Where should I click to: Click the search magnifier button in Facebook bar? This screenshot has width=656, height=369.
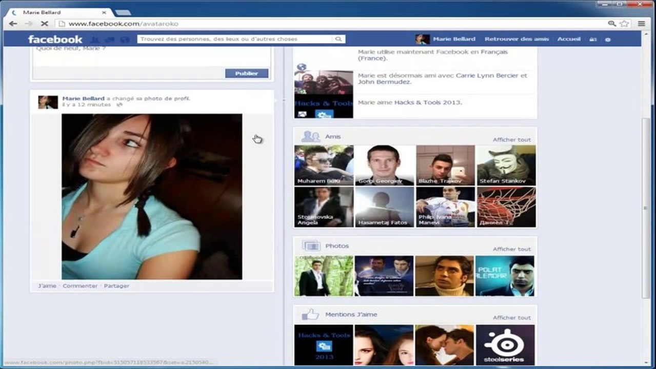coord(339,39)
